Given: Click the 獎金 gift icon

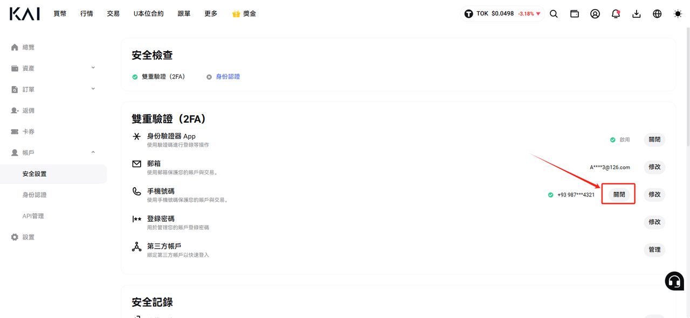Looking at the screenshot, I should (x=236, y=14).
